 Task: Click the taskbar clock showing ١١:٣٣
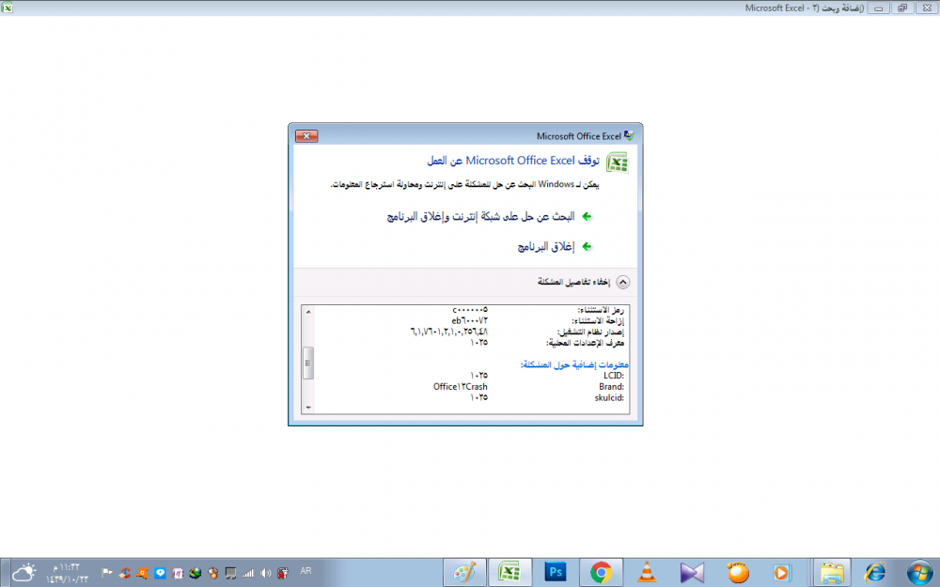click(x=67, y=573)
